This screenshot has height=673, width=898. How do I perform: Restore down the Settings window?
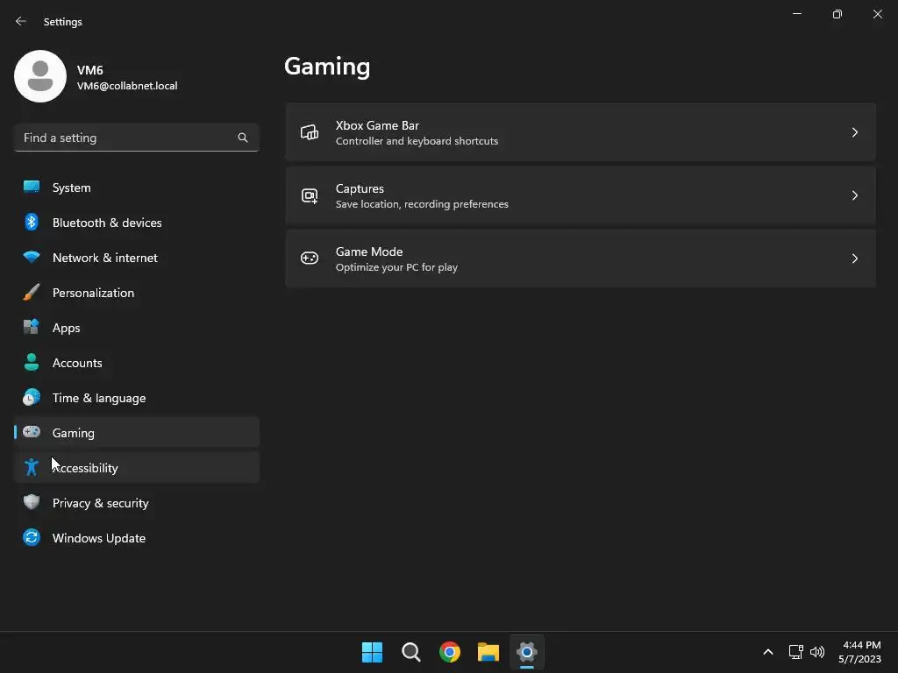point(837,14)
